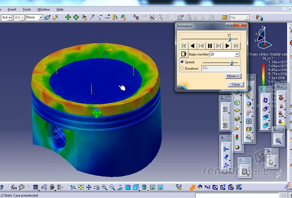Click Close in the Animation dialog

235,84
